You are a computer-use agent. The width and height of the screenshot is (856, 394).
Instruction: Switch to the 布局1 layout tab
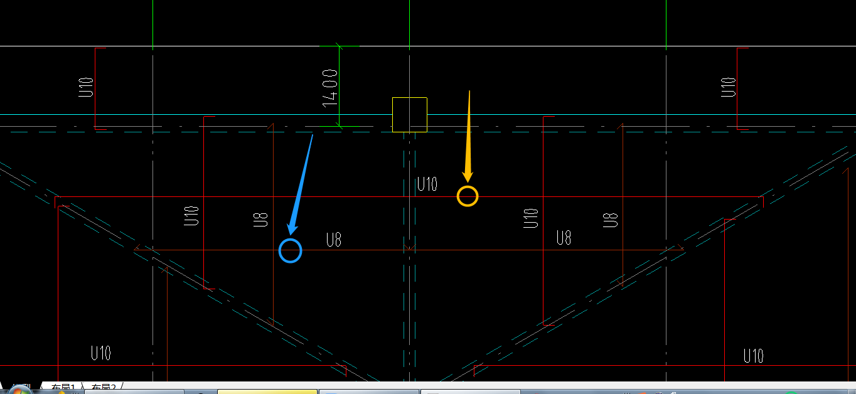[63, 388]
